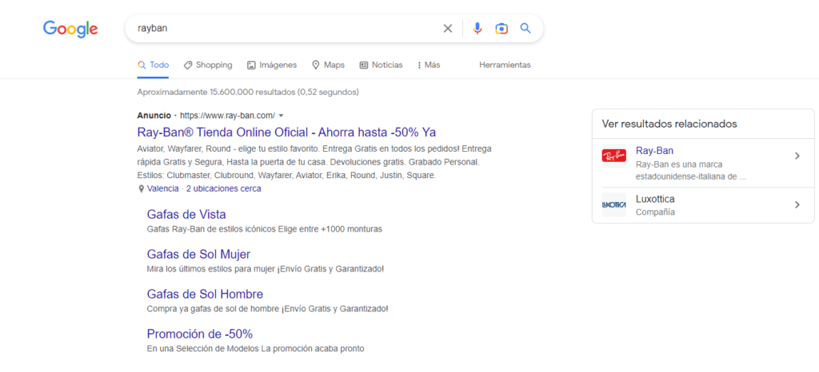This screenshot has height=372, width=819.
Task: Open the Ray-Ban related result title
Action: (654, 151)
